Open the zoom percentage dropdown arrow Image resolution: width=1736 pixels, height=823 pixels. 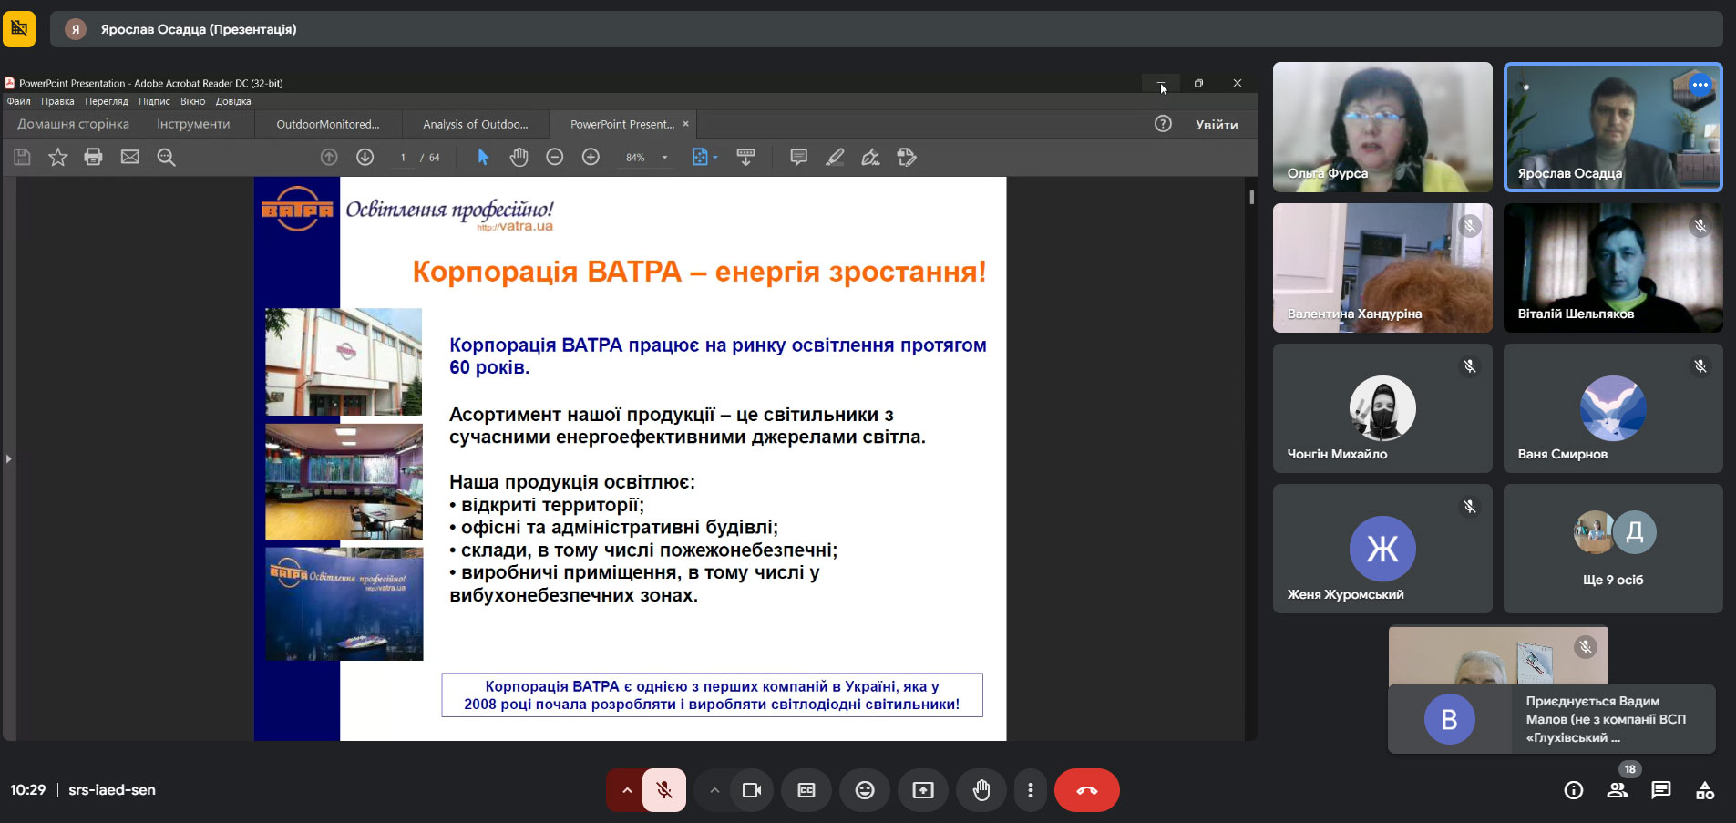[x=664, y=158]
